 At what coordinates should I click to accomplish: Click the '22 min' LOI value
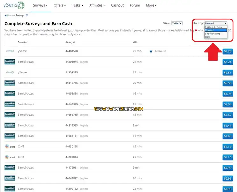pyautogui.click(x=137, y=189)
